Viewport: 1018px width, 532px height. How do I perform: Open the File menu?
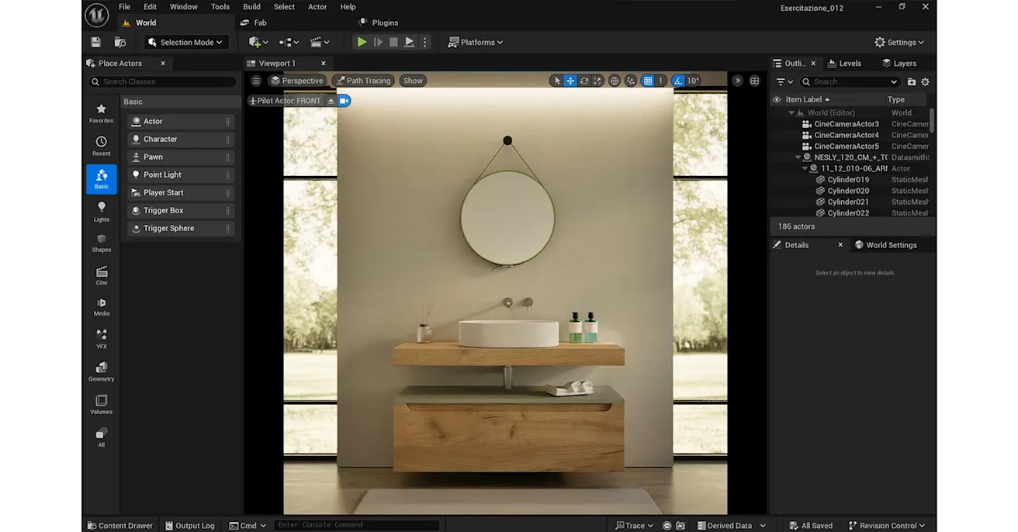124,7
